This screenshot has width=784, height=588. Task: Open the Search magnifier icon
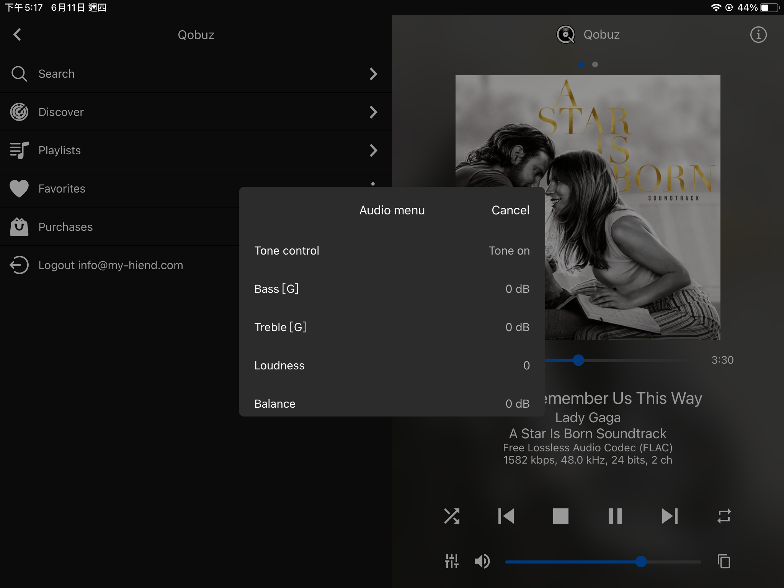click(19, 73)
